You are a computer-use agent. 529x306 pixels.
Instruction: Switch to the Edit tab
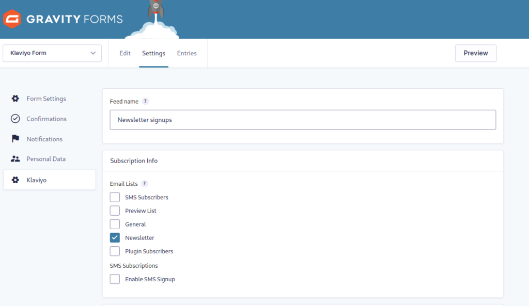click(x=125, y=53)
